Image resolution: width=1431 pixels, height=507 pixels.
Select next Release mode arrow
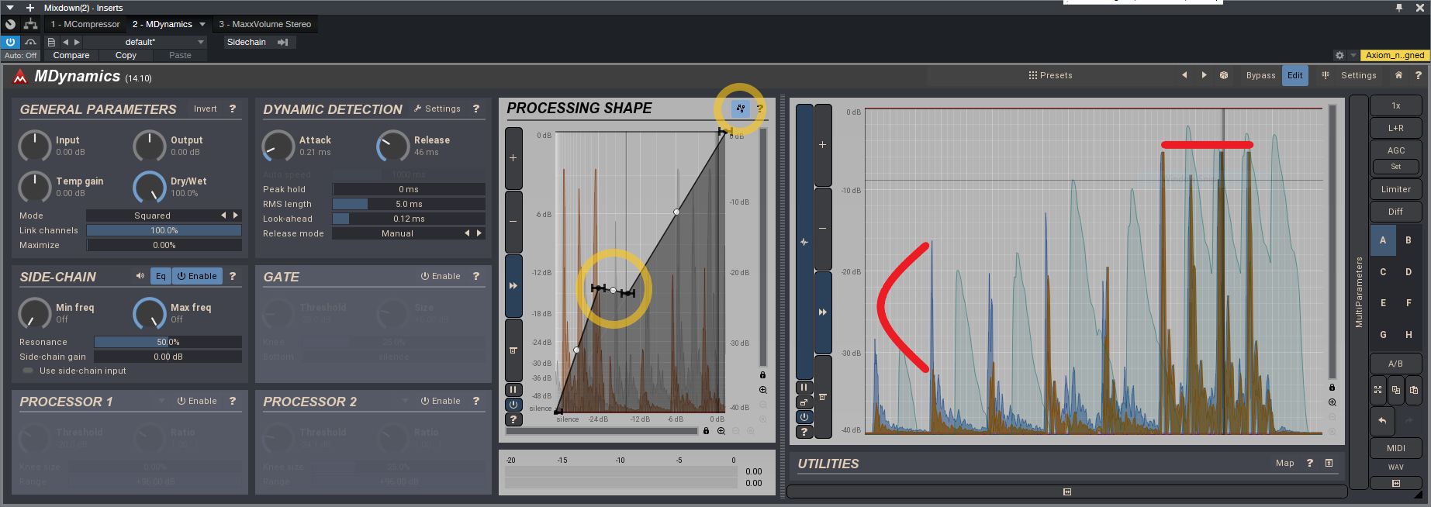[479, 233]
